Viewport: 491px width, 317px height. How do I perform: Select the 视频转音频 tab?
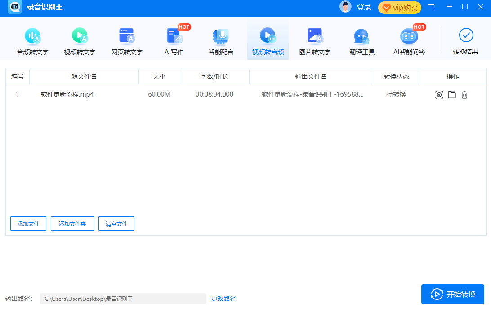coord(268,40)
